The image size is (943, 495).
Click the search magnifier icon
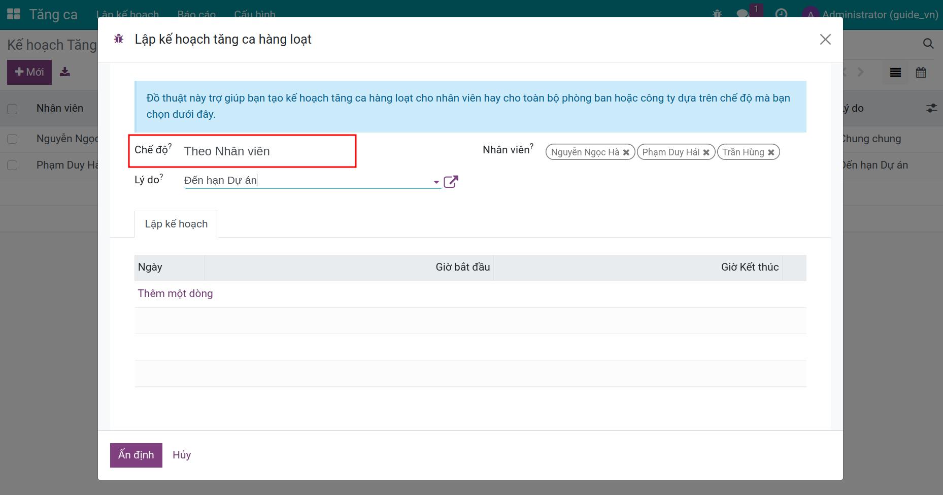(x=928, y=44)
